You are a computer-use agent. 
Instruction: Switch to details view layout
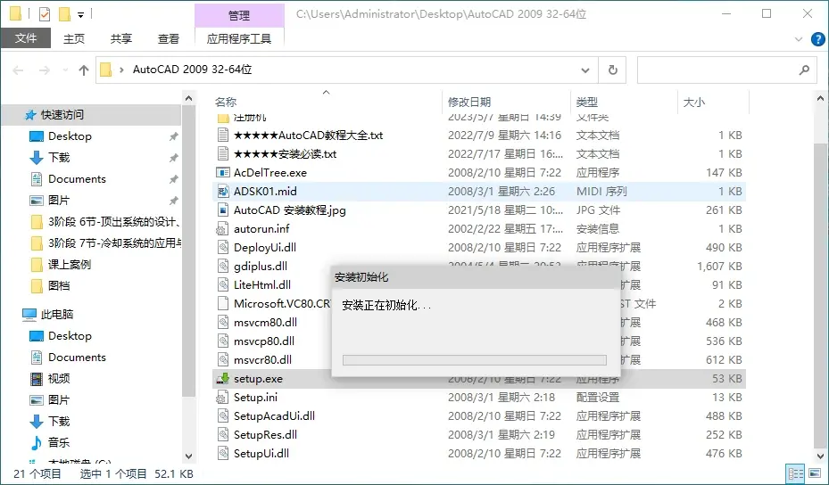[794, 474]
